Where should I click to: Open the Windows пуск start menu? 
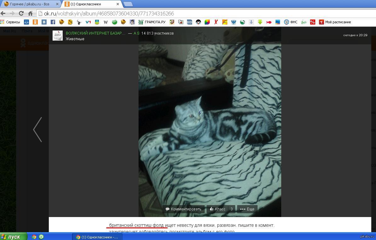[11, 237]
